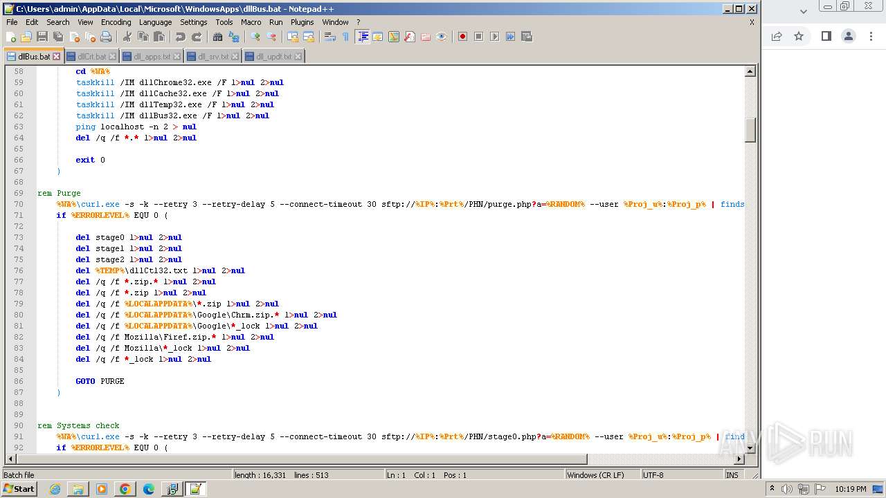Screen dimensions: 886x498
Task: Toggle the Indent Guide toolbar button
Action: (362, 37)
